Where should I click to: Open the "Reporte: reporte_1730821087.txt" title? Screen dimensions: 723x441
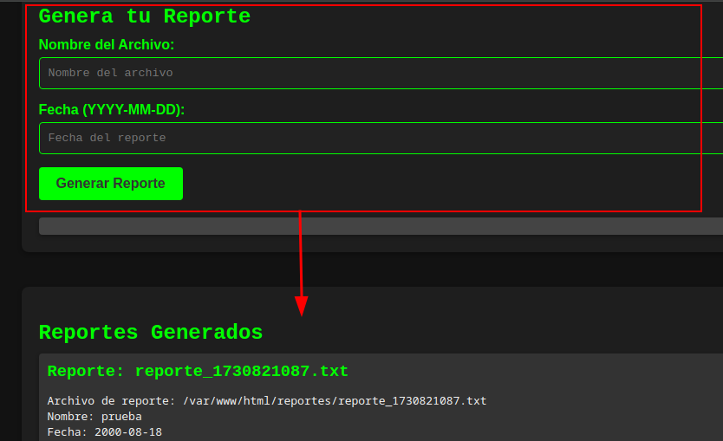198,372
